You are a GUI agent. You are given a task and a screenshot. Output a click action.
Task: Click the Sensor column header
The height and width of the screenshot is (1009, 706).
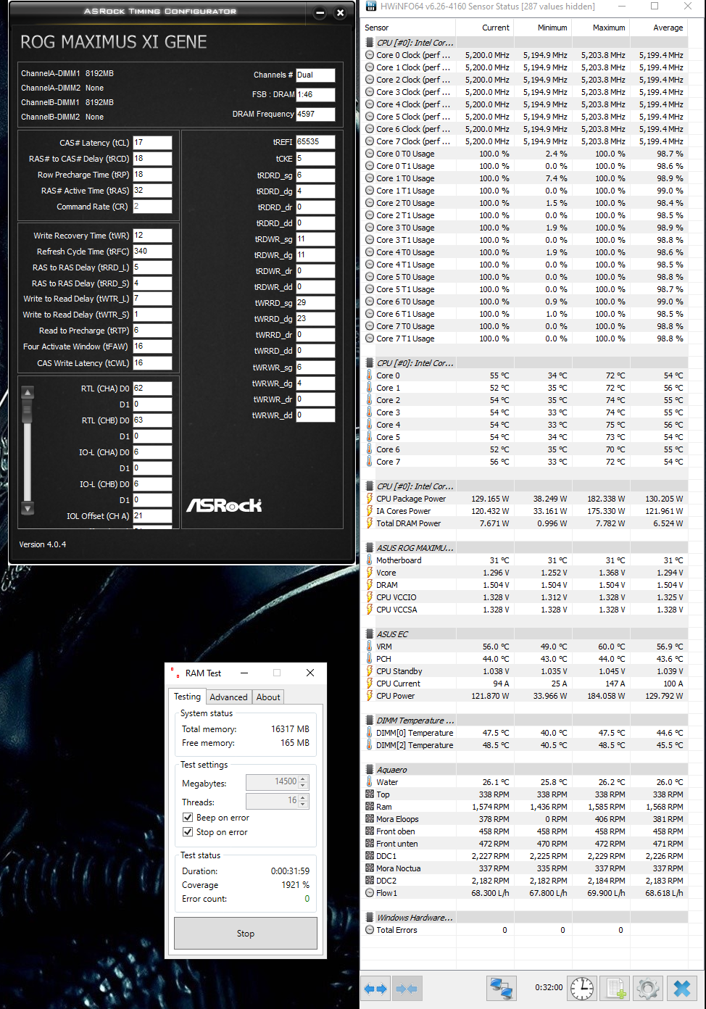(408, 28)
